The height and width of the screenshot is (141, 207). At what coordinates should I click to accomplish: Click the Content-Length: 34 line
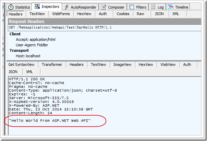[x=31, y=113]
